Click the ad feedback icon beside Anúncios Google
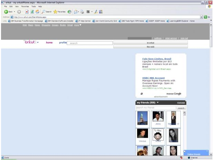This screenshot has width=215, height=160. click(142, 94)
